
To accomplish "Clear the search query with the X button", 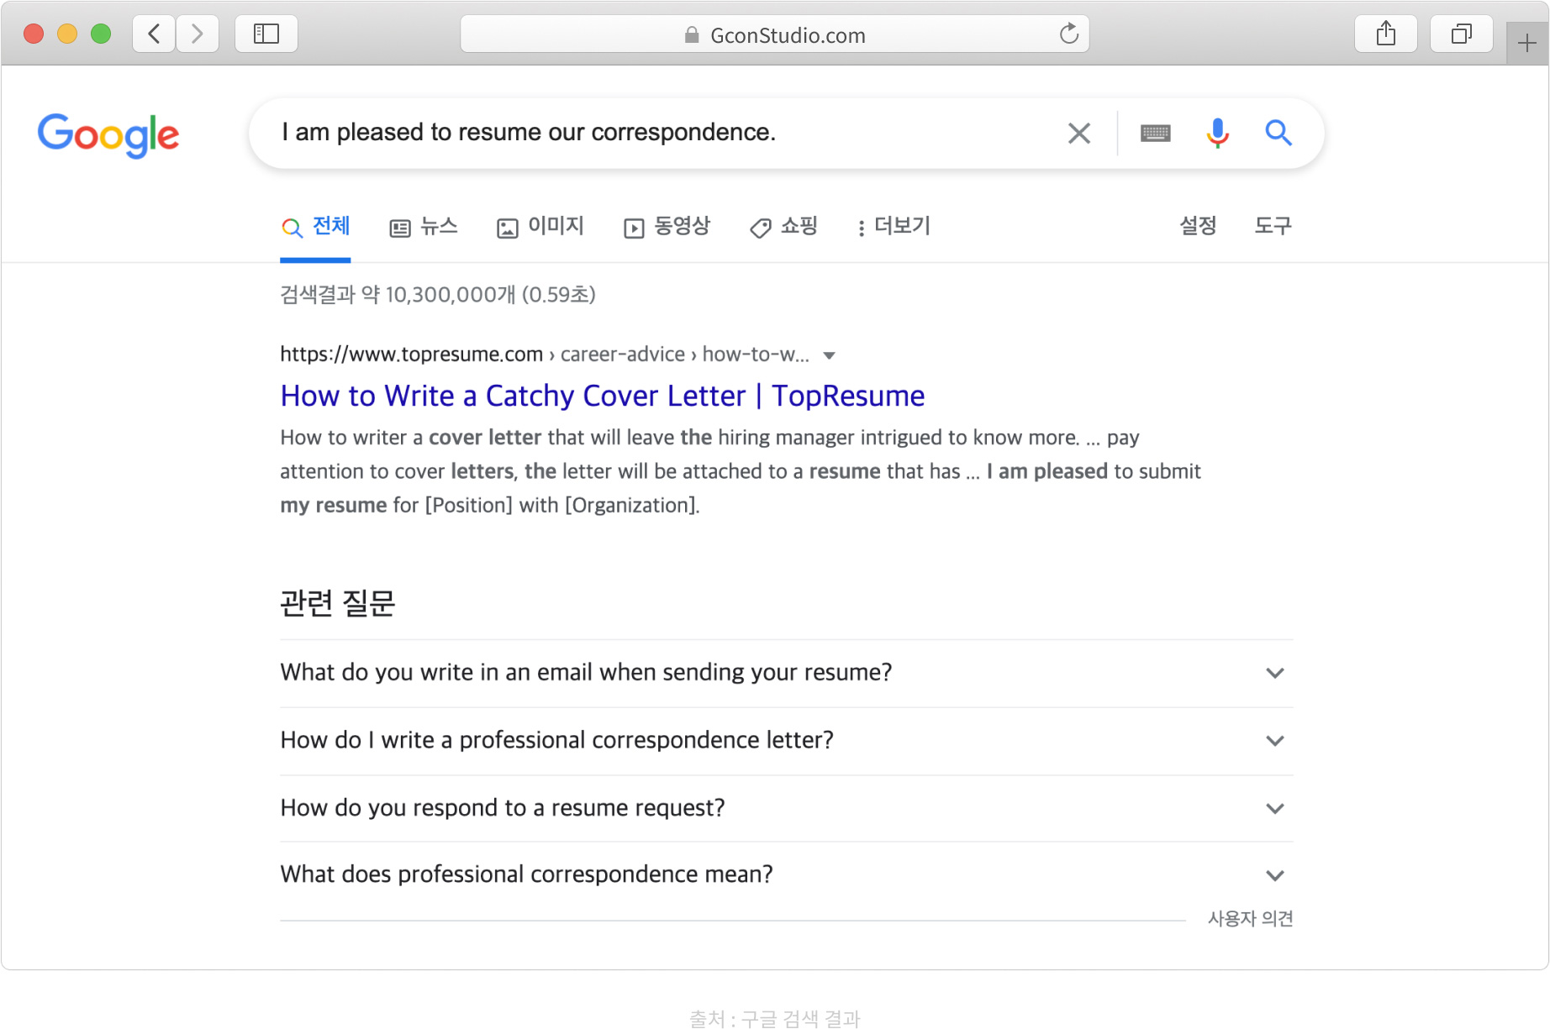I will (1078, 133).
